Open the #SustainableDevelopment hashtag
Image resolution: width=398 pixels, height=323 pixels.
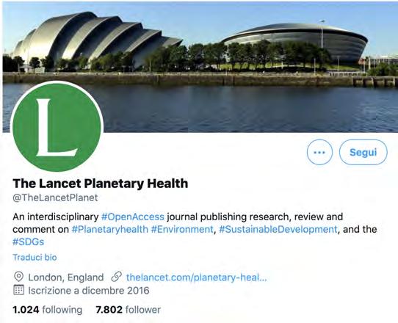(x=278, y=229)
